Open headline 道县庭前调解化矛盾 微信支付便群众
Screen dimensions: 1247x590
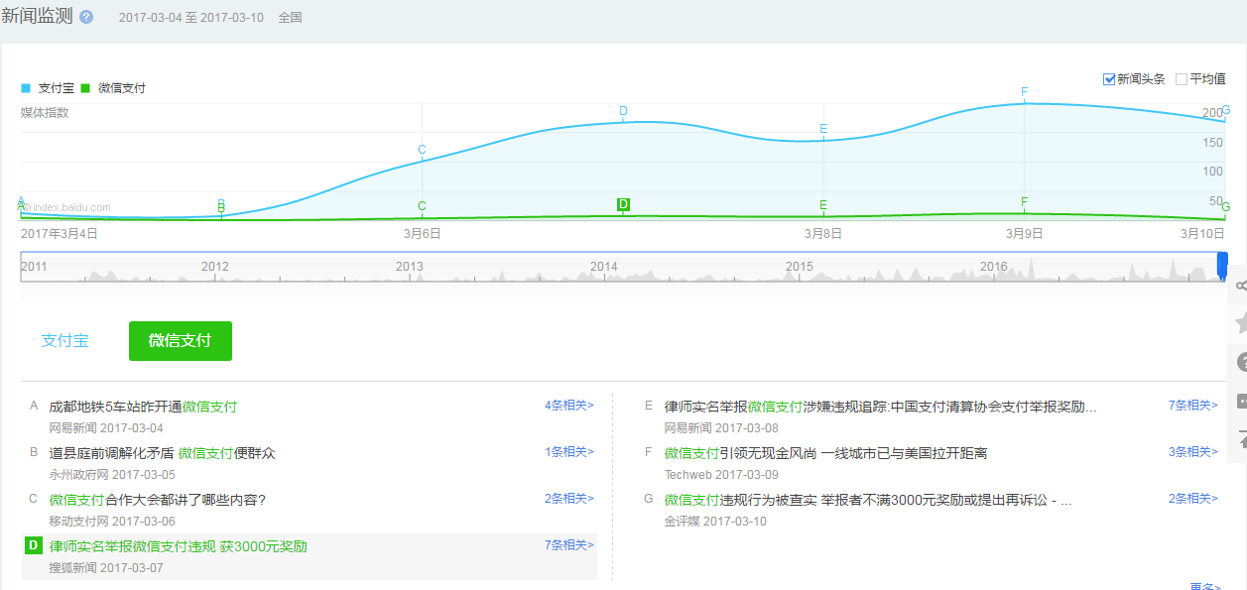click(x=162, y=453)
